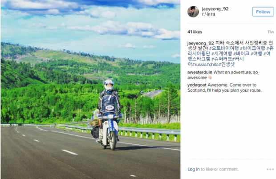Image resolution: width=276 pixels, height=179 pixels.
Task: Open the three-dot more options menu
Action: click(x=270, y=169)
